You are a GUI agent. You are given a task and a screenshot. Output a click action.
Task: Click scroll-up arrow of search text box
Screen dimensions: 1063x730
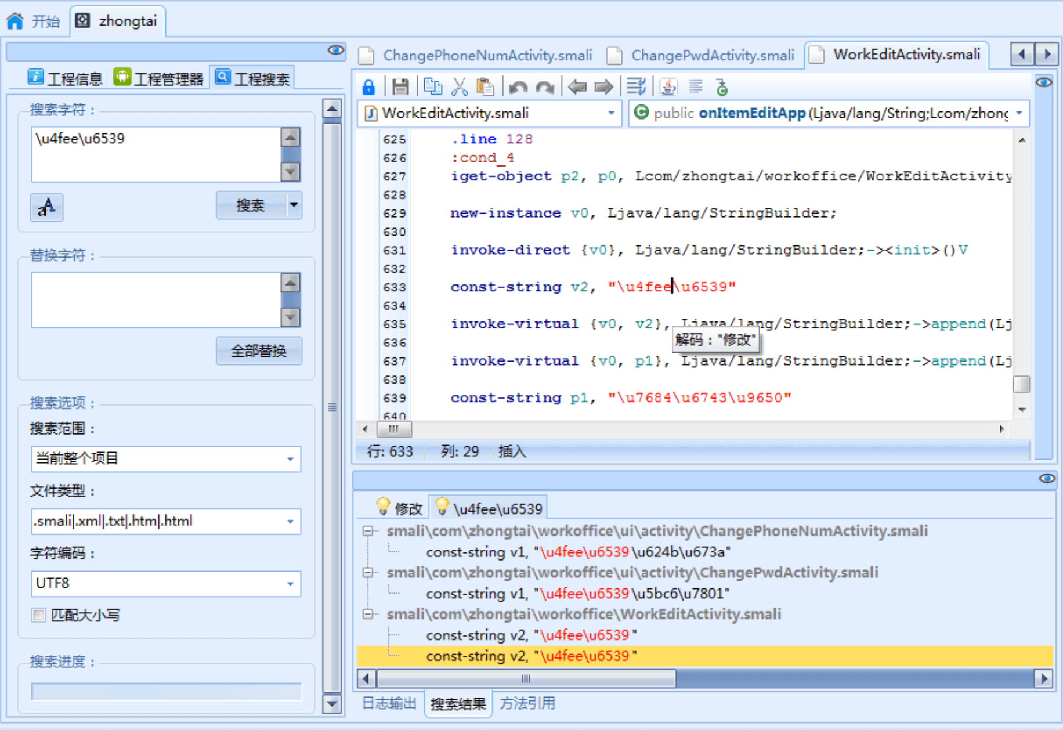[x=290, y=138]
